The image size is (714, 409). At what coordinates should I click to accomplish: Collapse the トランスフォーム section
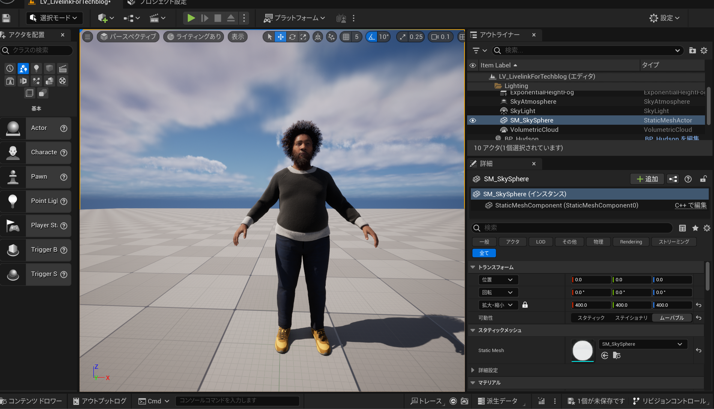click(x=473, y=267)
